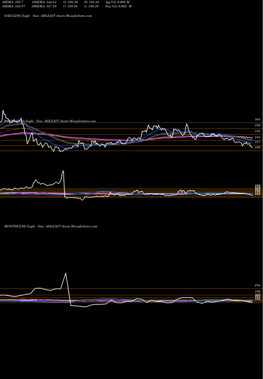Click the 190 level on the monthly chart
This screenshot has height=379, width=263.
(257, 292)
